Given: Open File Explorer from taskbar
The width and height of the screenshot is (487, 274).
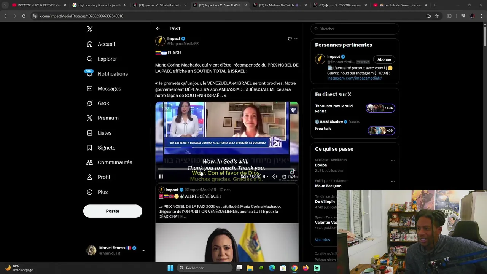Looking at the screenshot, I should click(x=250, y=268).
